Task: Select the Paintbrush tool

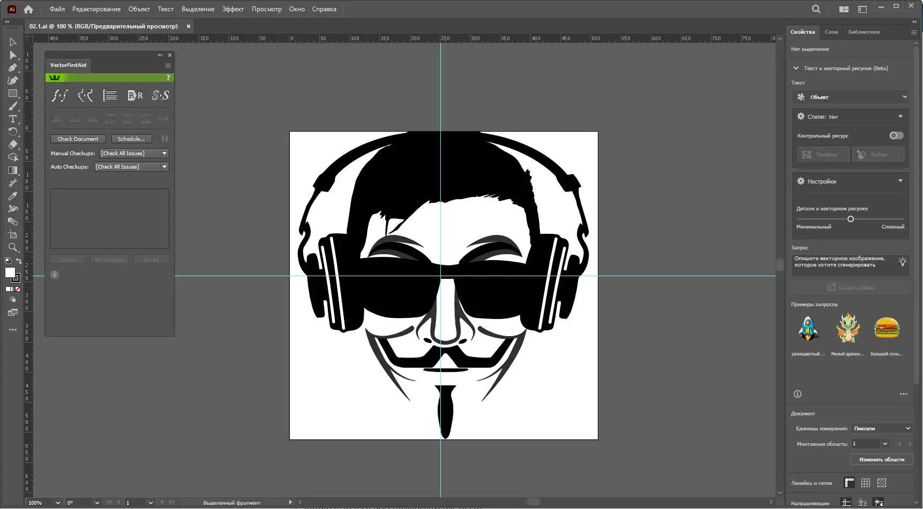Action: point(13,106)
